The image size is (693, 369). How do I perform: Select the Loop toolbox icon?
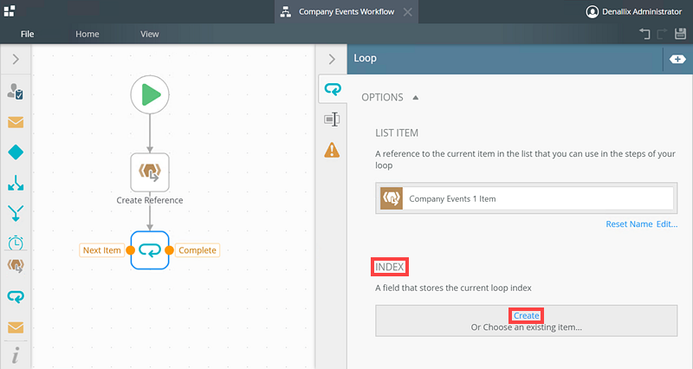[x=16, y=296]
